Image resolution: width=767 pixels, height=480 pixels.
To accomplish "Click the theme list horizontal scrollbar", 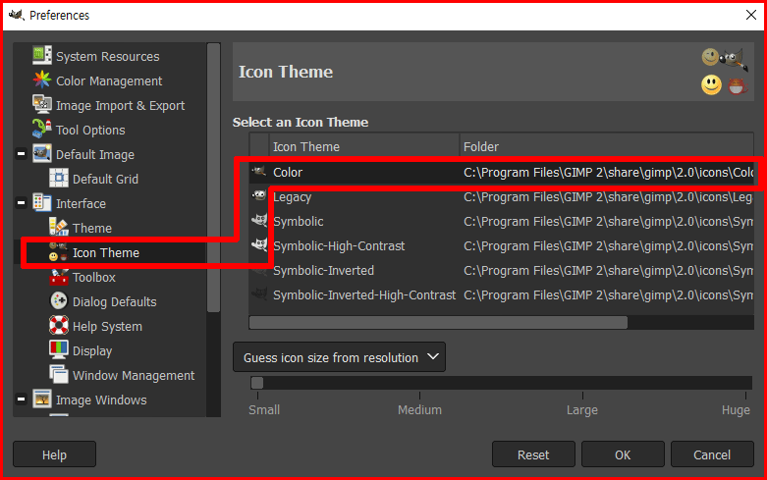I will (438, 322).
